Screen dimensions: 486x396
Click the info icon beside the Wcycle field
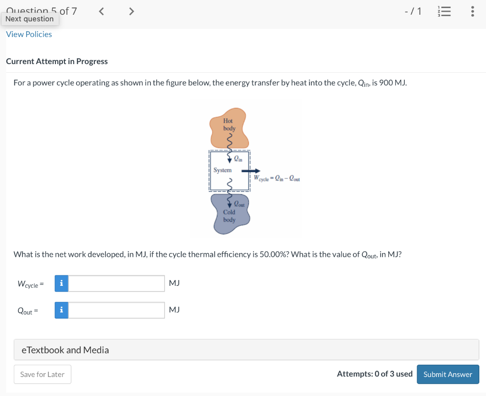[x=61, y=283]
